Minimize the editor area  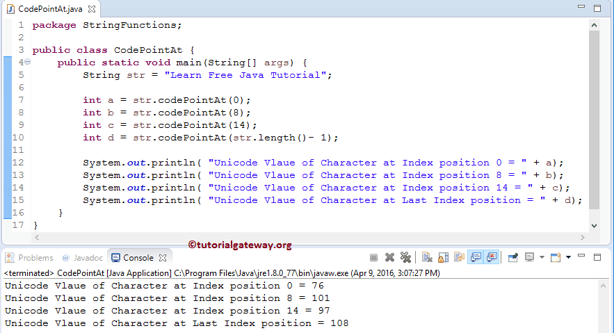coord(581,7)
